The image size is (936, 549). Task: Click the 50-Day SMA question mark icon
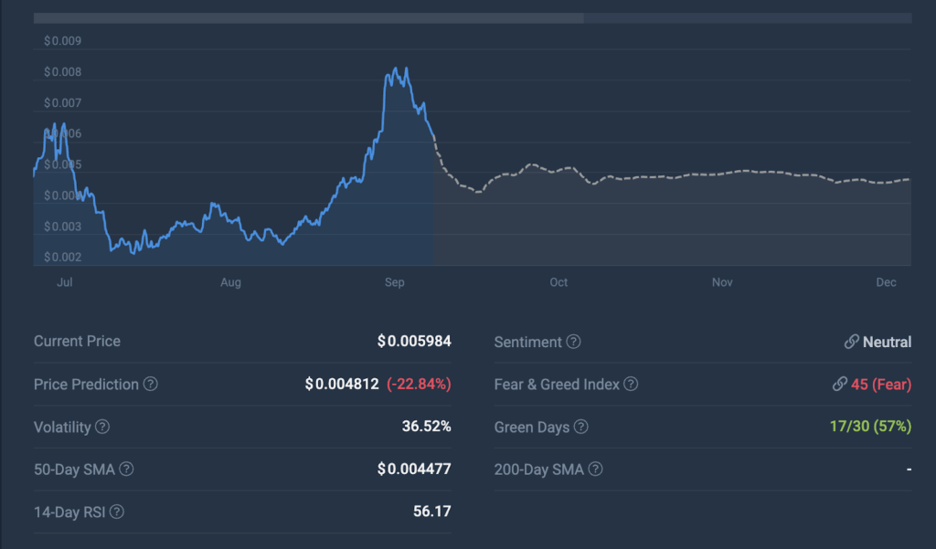tap(126, 470)
